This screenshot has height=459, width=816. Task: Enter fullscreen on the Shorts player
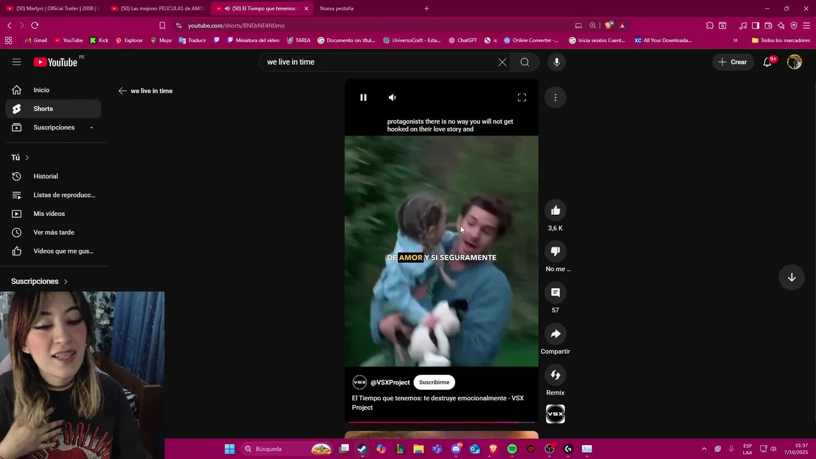[x=521, y=98]
